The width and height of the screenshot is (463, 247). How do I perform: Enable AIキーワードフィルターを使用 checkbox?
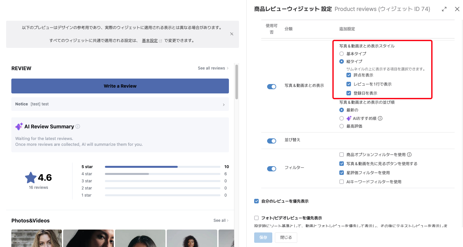pos(342,182)
